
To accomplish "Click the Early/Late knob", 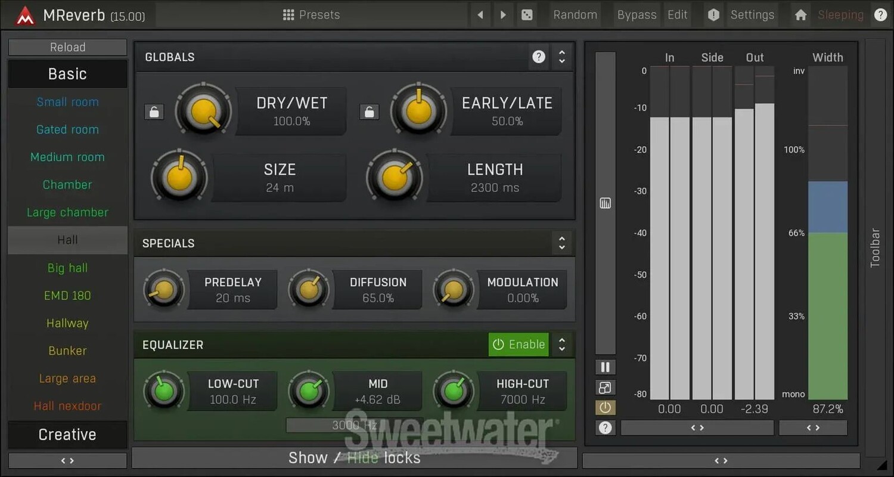I will coord(418,111).
